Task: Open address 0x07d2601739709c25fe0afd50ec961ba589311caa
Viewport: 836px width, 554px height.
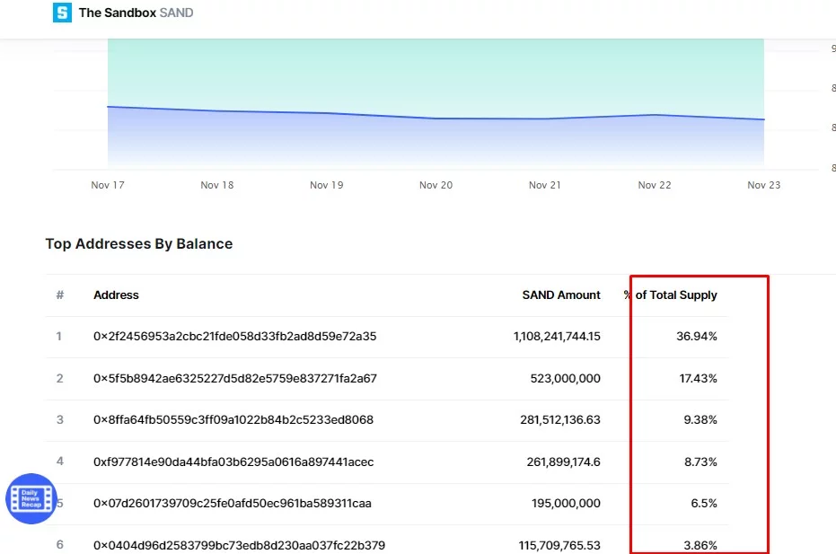Action: pyautogui.click(x=232, y=504)
